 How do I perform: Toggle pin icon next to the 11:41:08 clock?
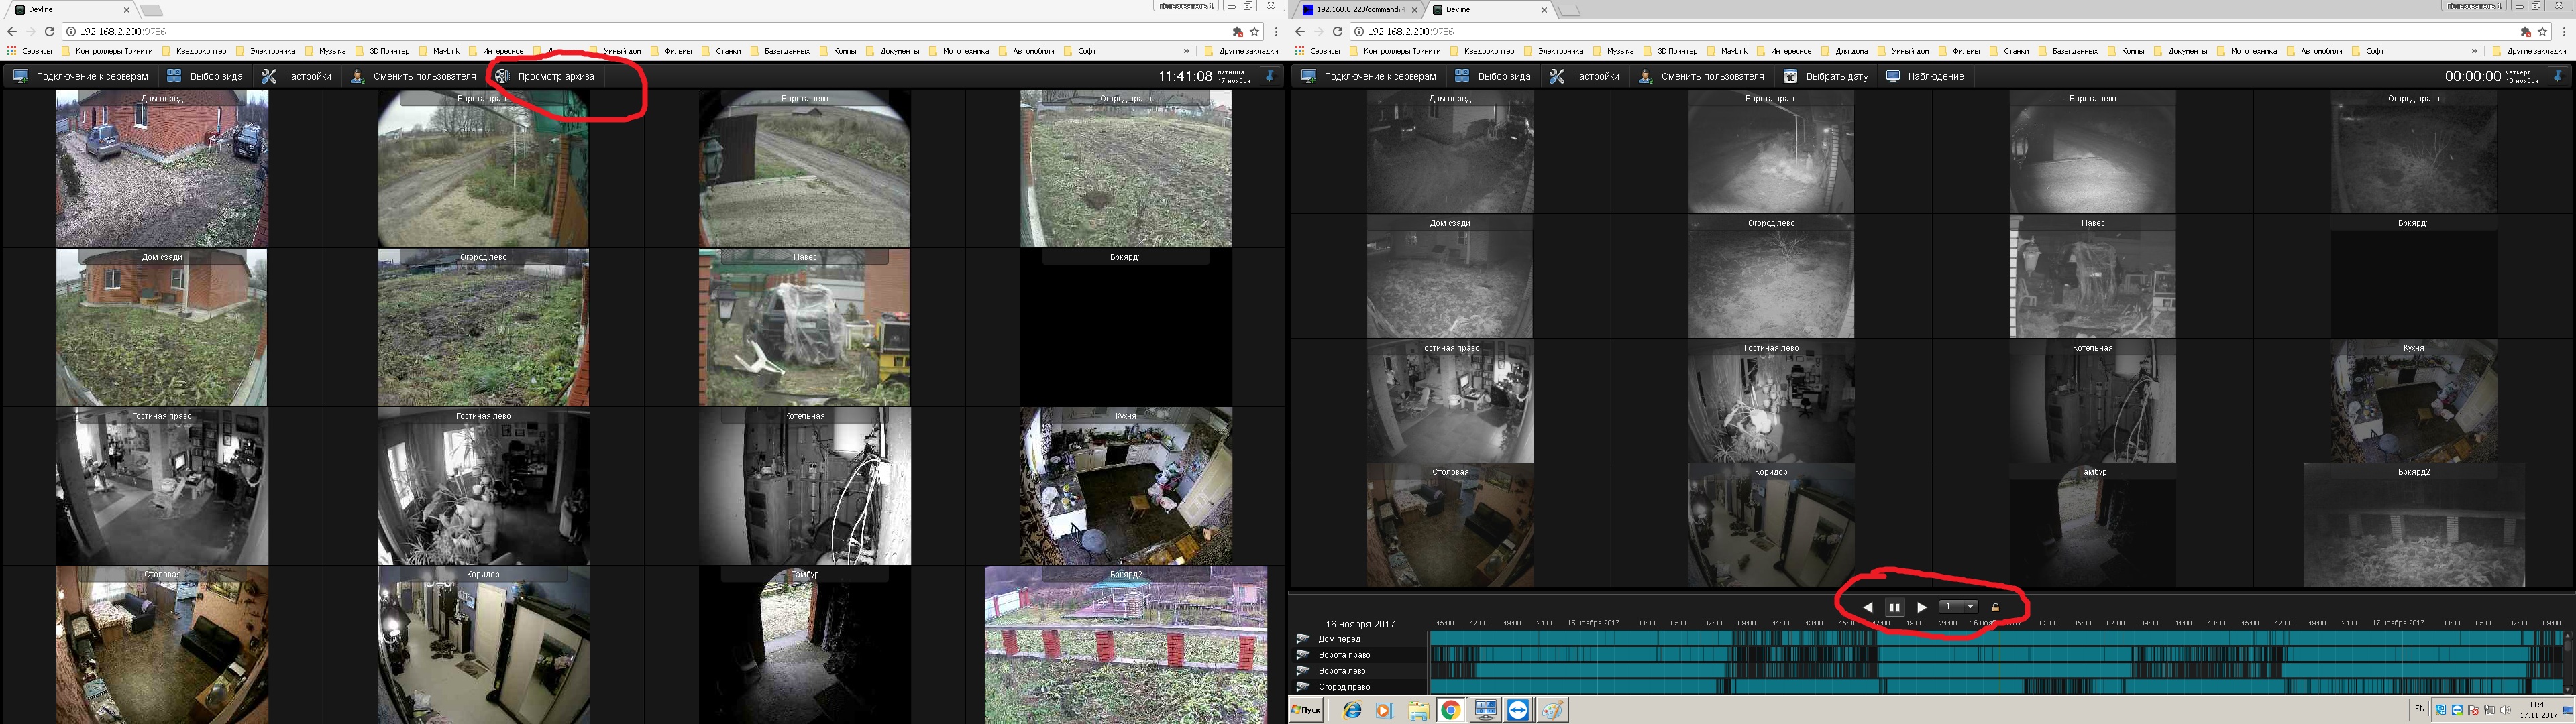point(1270,76)
